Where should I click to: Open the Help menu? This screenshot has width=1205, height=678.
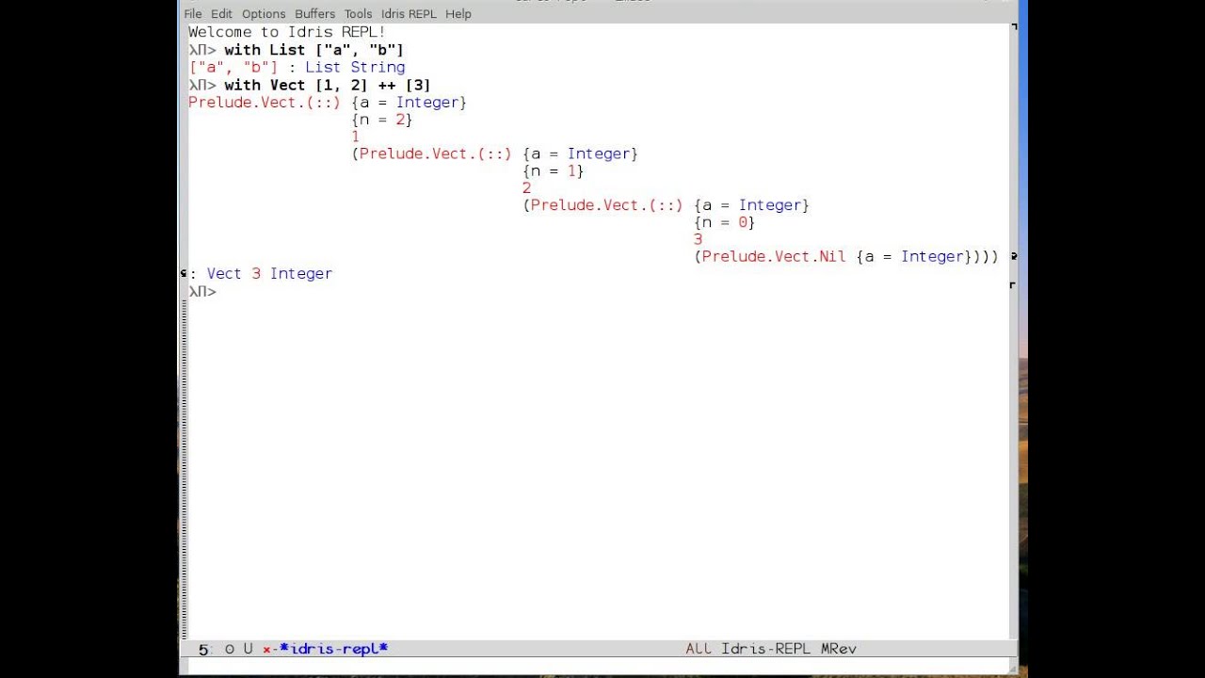click(458, 14)
